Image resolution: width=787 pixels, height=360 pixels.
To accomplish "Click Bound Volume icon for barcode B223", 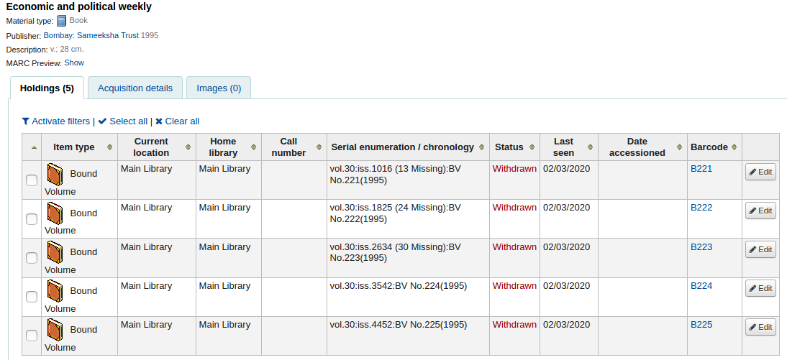I will point(55,252).
